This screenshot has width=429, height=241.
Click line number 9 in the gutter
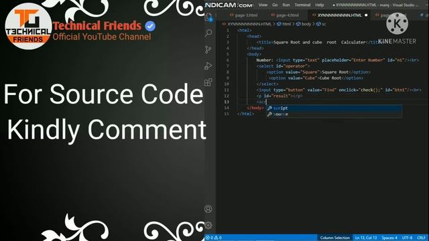pos(228,78)
